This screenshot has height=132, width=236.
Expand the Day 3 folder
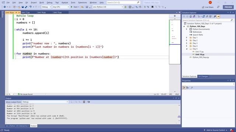click(x=187, y=43)
